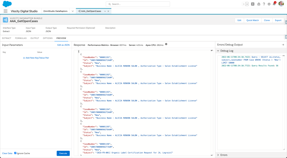Click the Help question mark icon

pyautogui.click(x=264, y=4)
